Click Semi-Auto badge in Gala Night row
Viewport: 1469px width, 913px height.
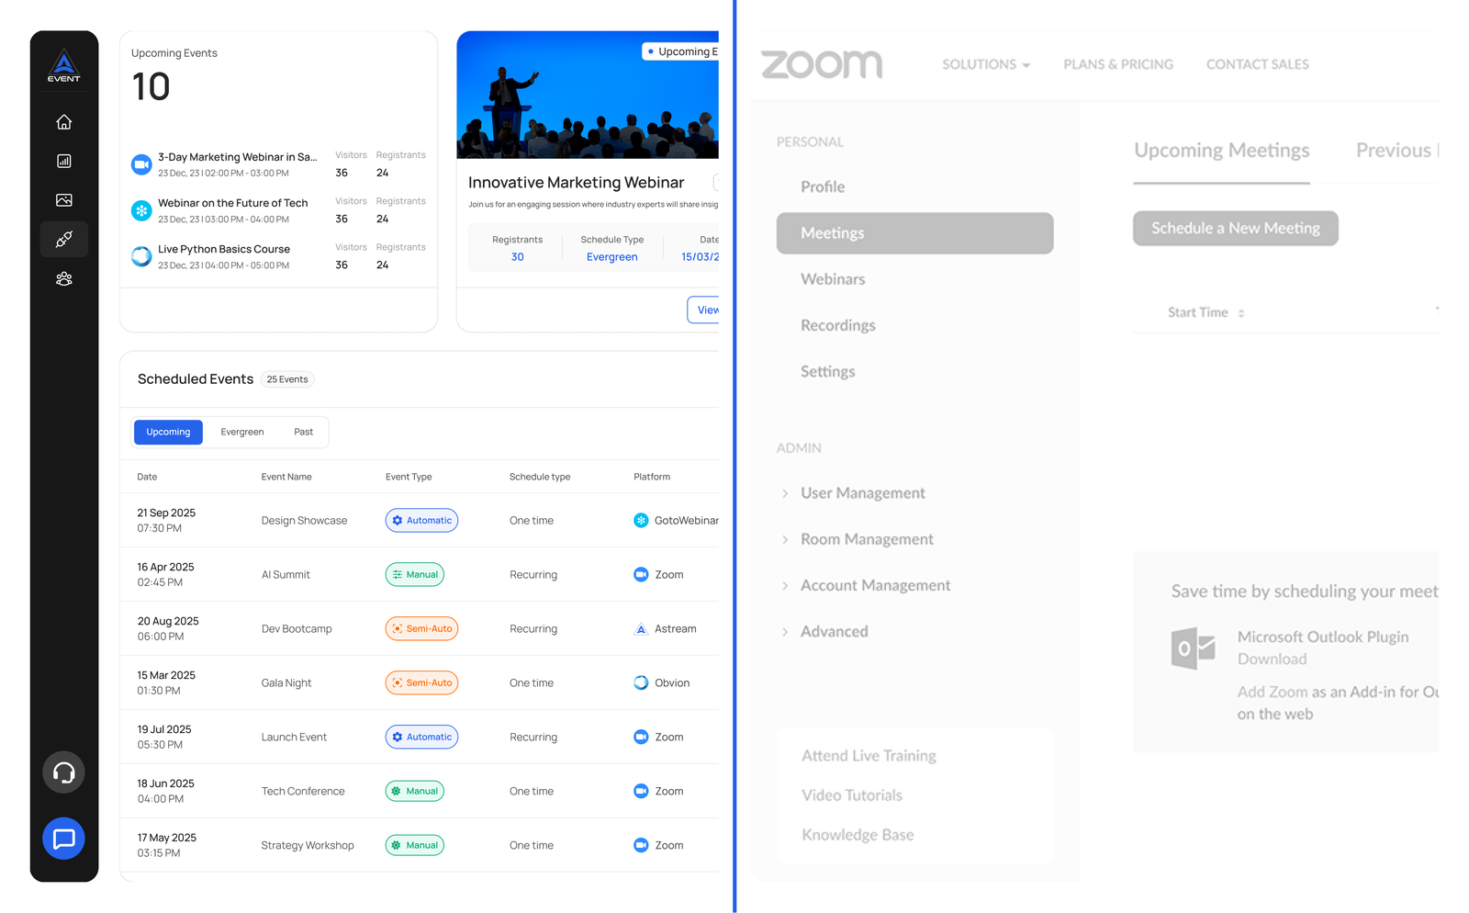coord(421,683)
